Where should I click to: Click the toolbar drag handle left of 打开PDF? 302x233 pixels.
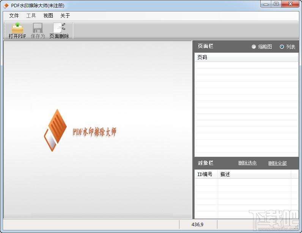tap(5, 30)
